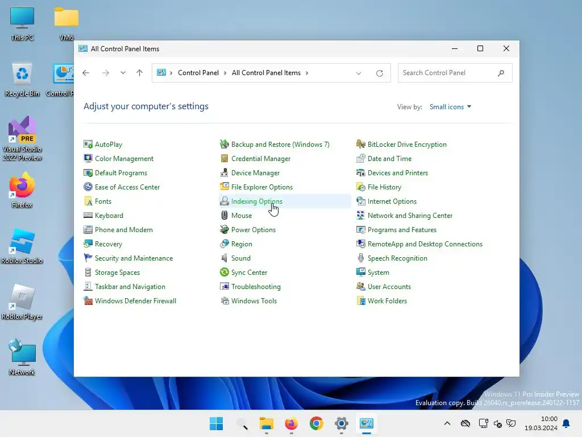582x437 pixels.
Task: Open the recent locations chevron
Action: (123, 73)
